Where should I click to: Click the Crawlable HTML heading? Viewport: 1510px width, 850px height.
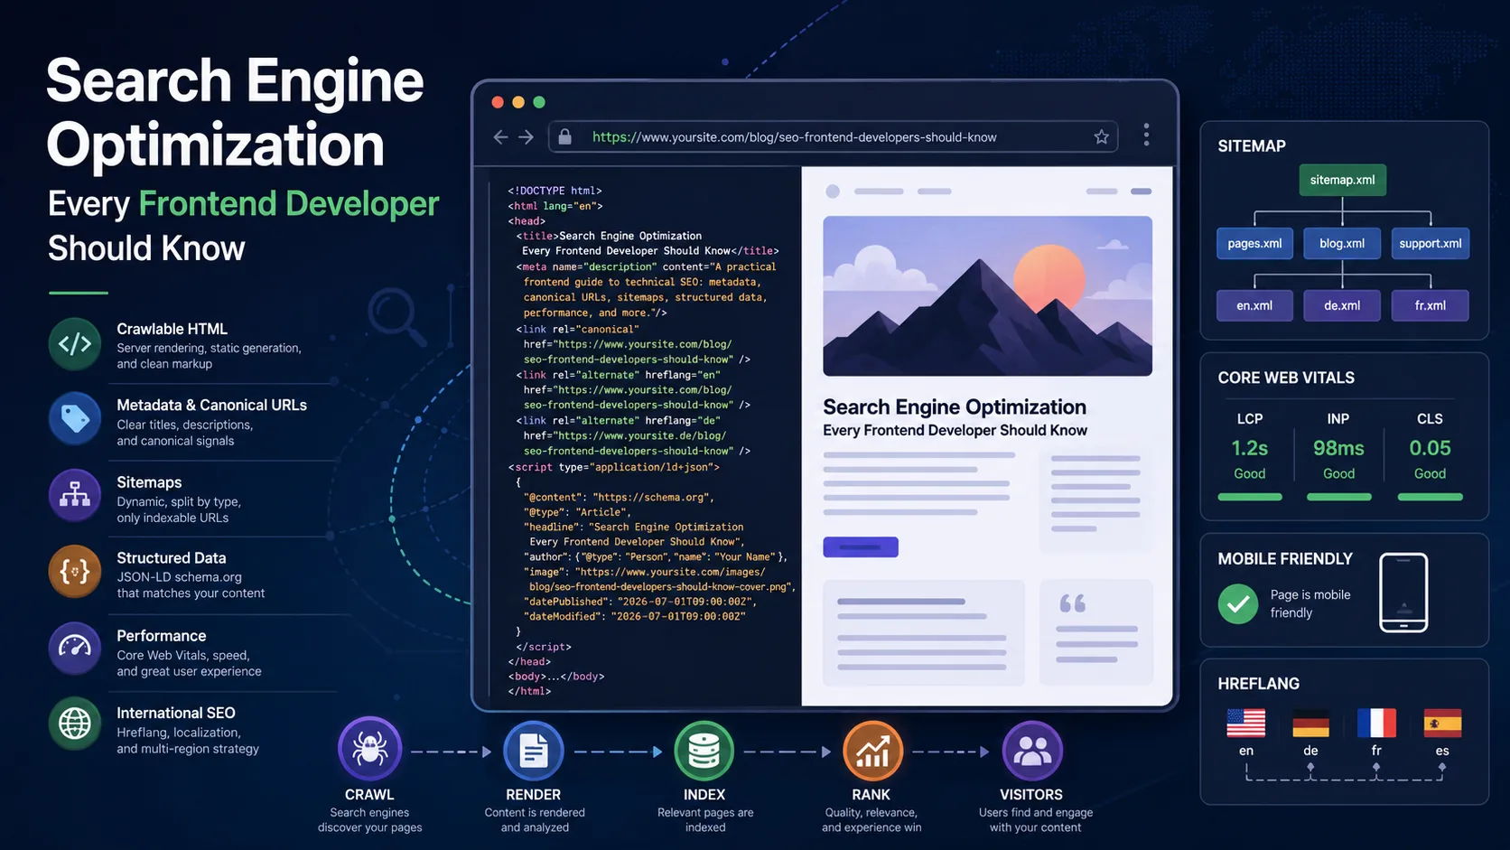click(x=172, y=329)
